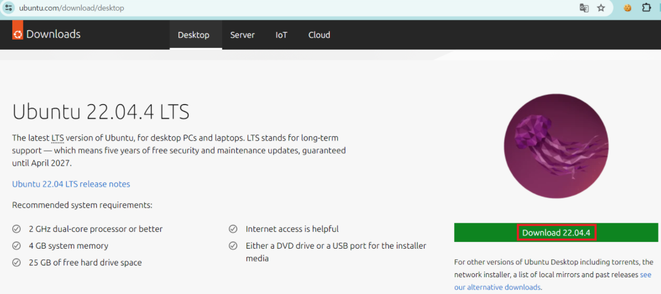The width and height of the screenshot is (661, 294).
Task: Click the ubuntu.com/download/desktop address field
Action: coord(72,8)
